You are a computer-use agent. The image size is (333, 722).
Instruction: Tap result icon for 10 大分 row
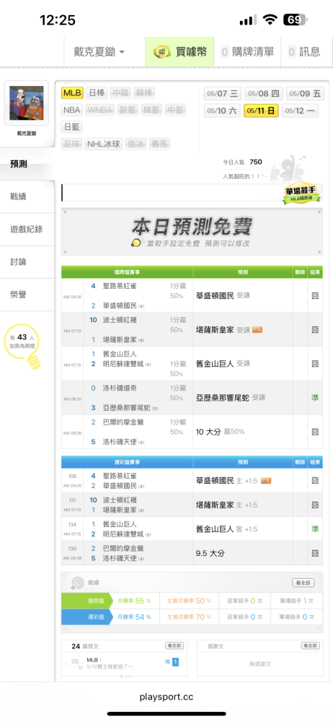[315, 432]
